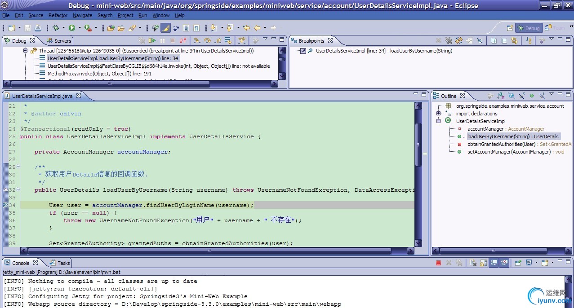Click Step Into in Debug view
Image resolution: width=574 pixels, height=308 pixels.
point(196,40)
